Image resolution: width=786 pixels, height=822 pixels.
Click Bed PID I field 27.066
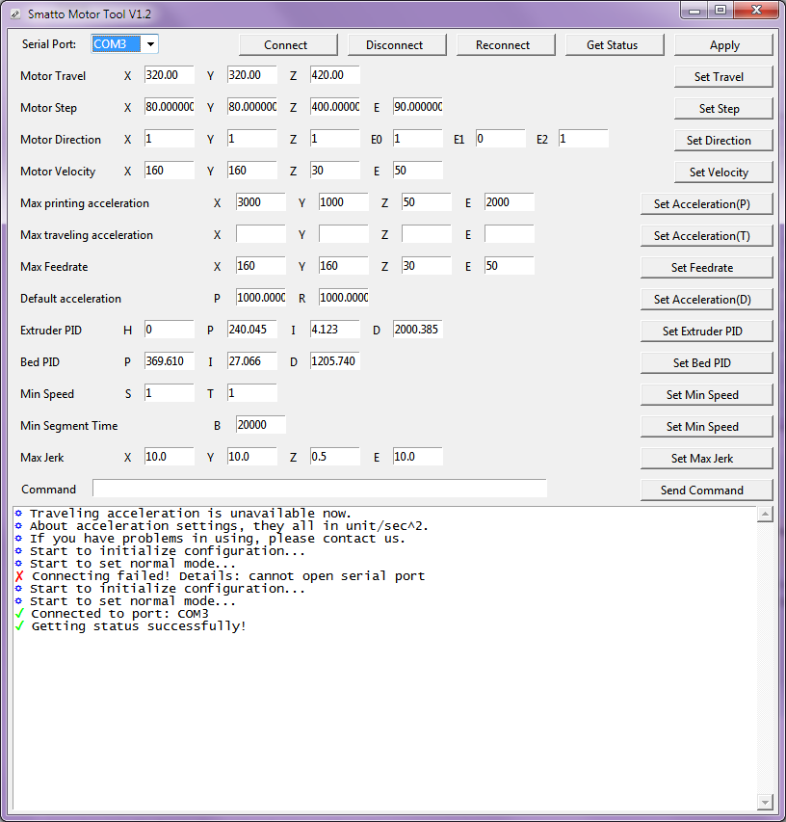pos(252,361)
